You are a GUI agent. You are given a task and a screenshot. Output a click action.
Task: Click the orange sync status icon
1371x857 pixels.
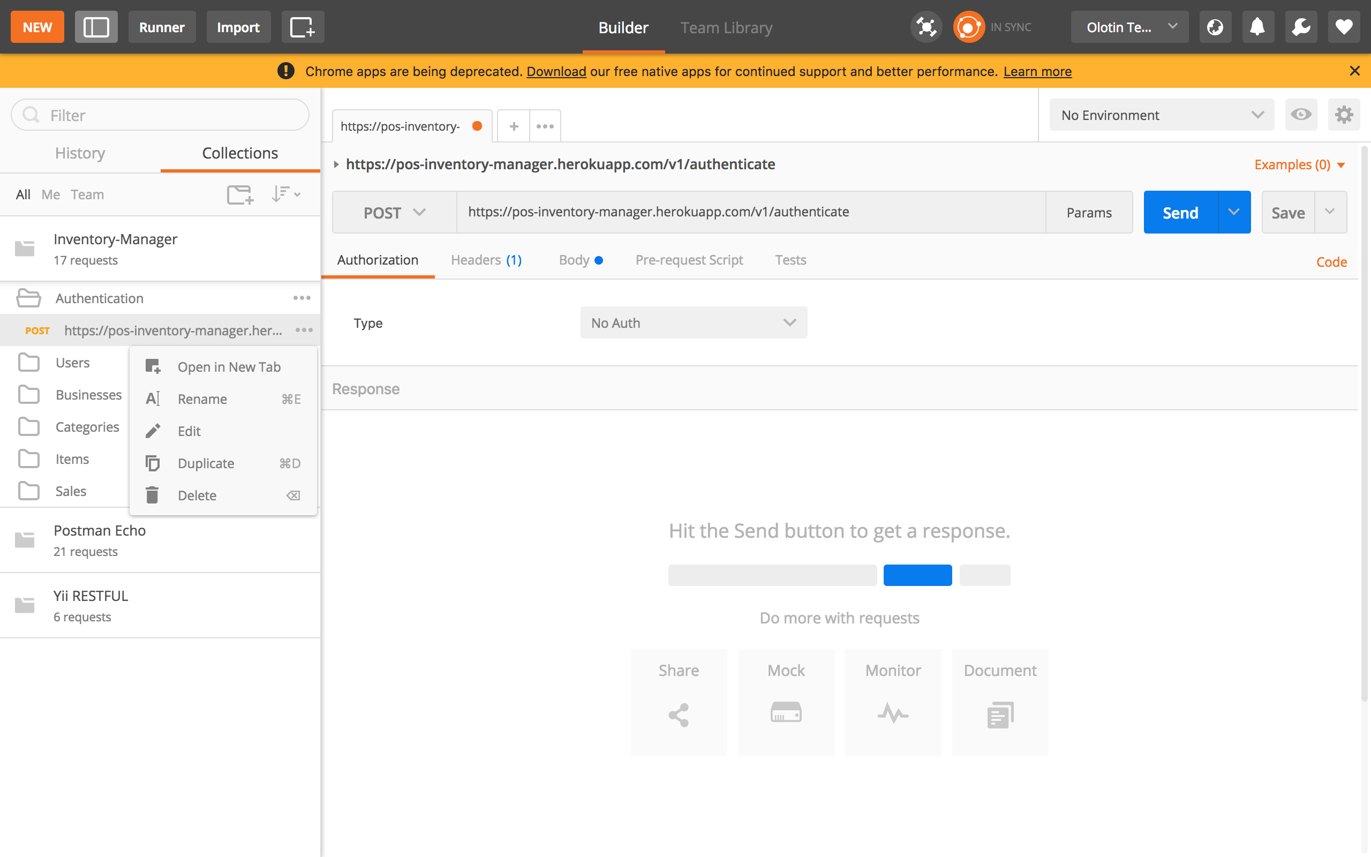click(x=968, y=27)
